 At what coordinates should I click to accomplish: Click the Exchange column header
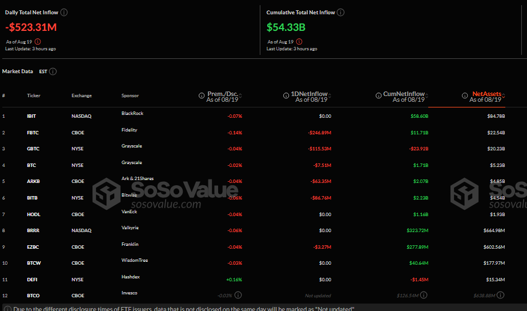[82, 95]
